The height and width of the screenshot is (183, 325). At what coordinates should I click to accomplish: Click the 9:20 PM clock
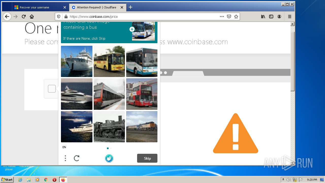[312, 180]
